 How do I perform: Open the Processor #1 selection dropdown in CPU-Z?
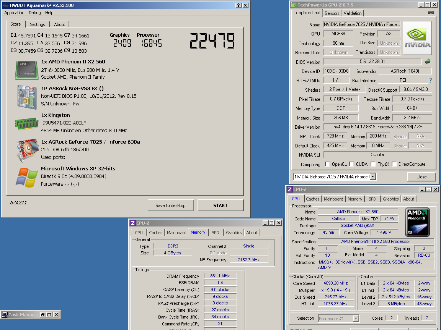click(356, 318)
